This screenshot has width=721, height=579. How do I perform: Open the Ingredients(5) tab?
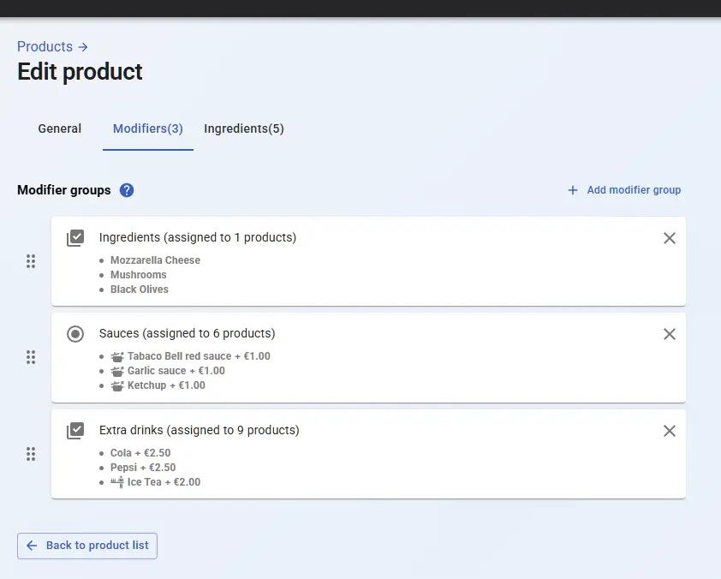pyautogui.click(x=244, y=128)
